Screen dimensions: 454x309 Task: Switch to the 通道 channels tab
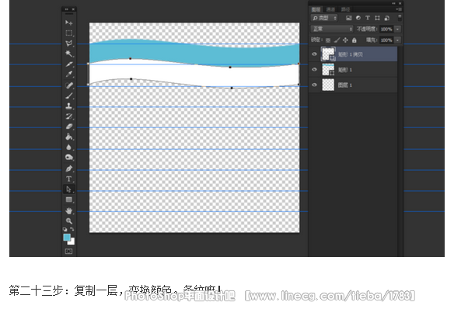click(x=330, y=9)
